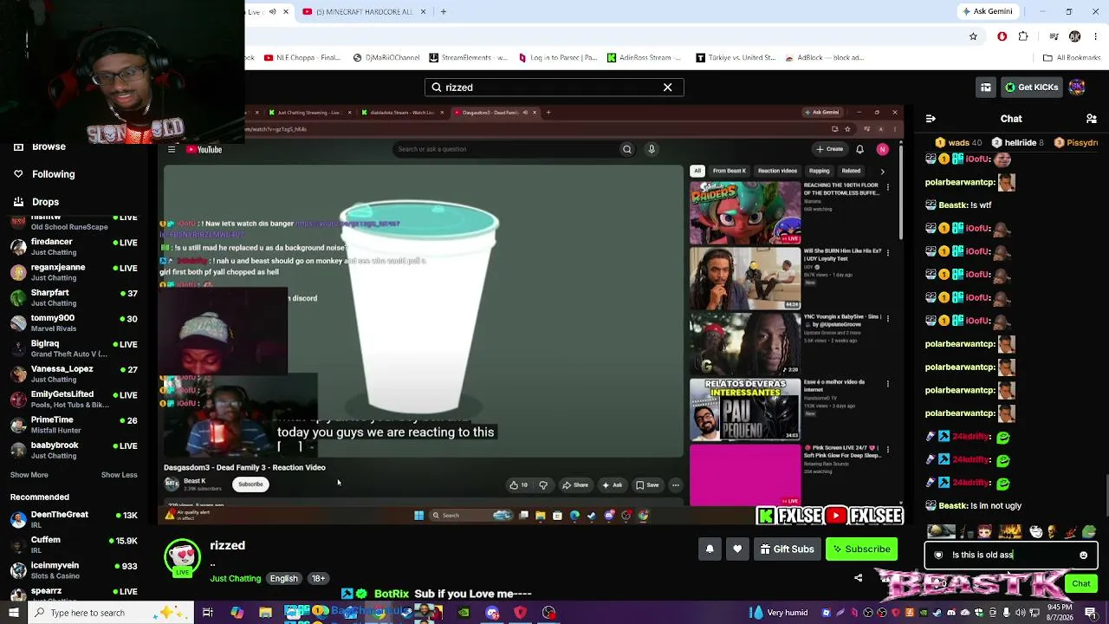Open a new Chrome tab
Image resolution: width=1109 pixels, height=624 pixels.
point(444,11)
